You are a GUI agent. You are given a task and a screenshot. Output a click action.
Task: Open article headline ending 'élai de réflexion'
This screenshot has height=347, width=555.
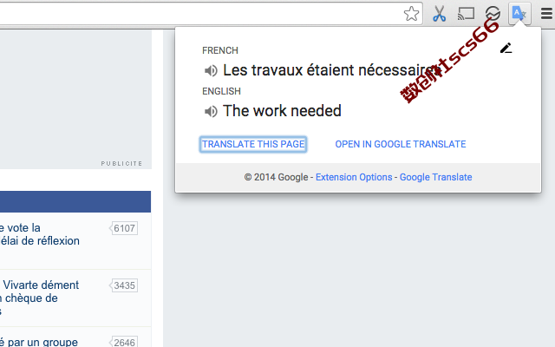pos(40,234)
